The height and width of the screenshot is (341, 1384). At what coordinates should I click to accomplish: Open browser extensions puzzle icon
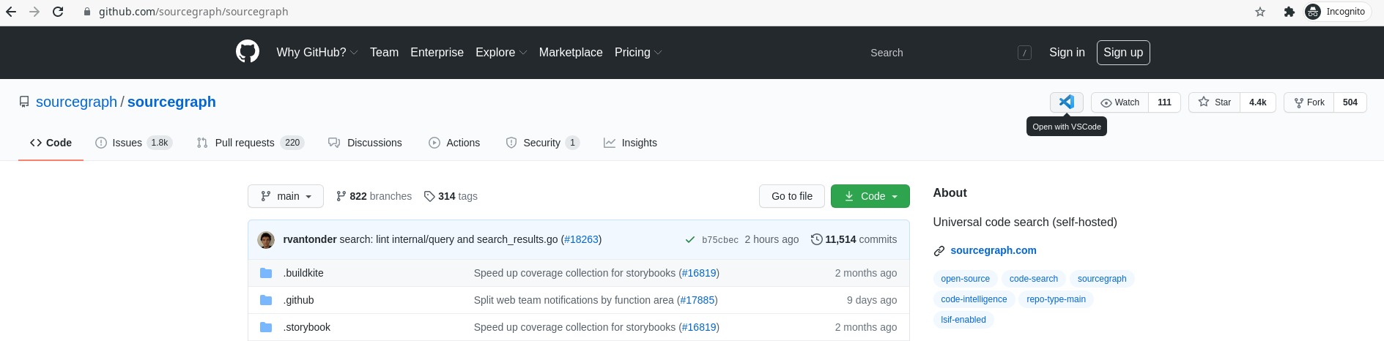tap(1289, 12)
